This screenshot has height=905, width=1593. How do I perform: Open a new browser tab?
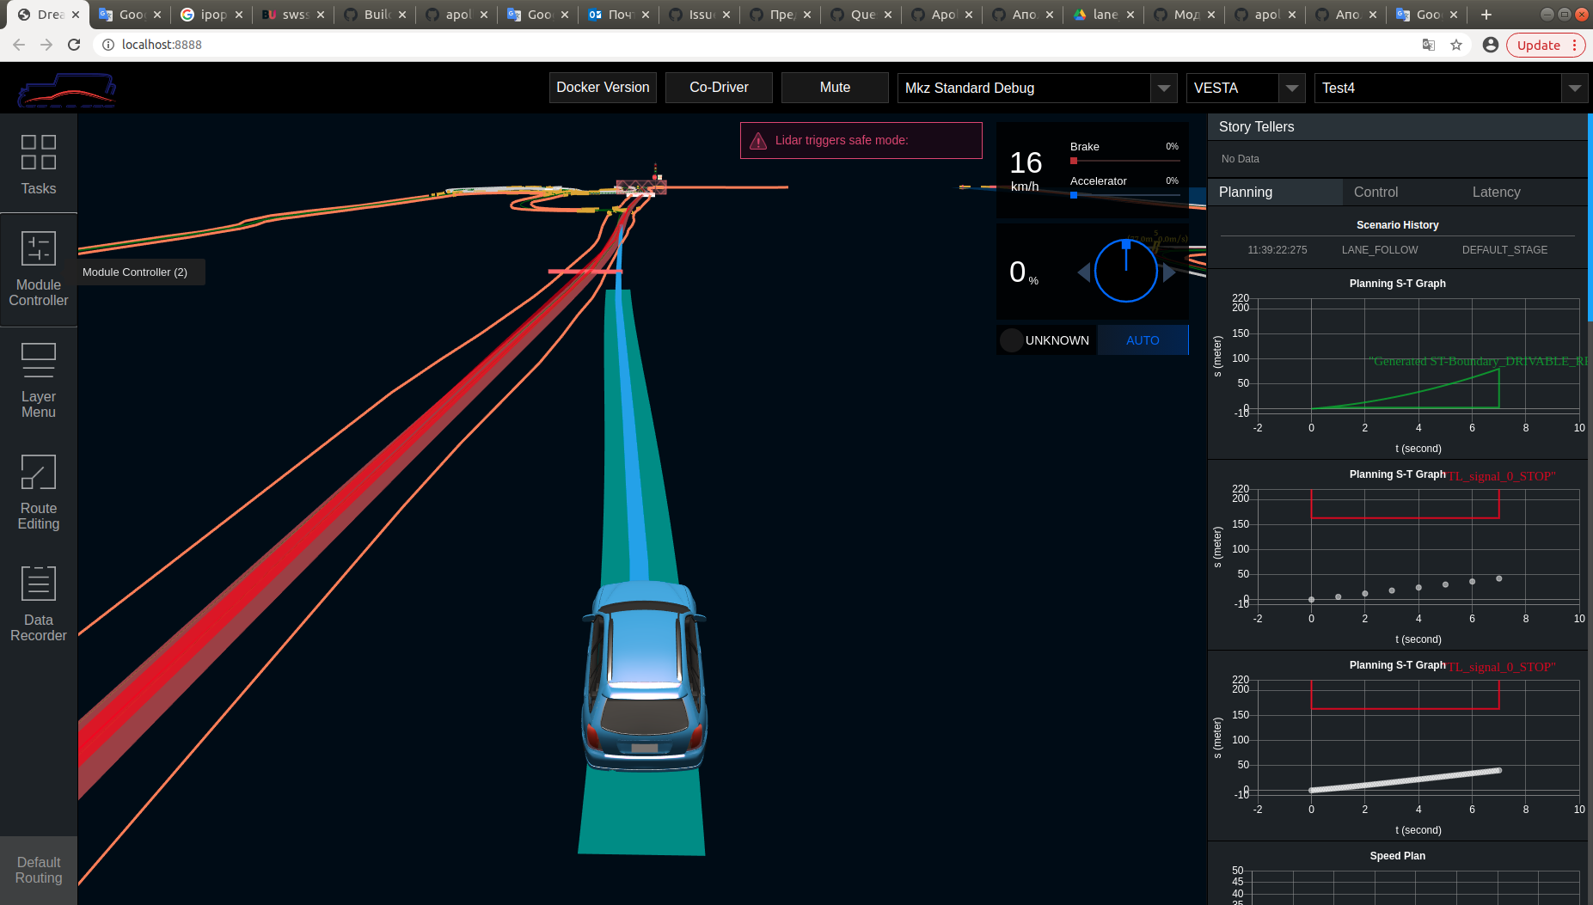(x=1486, y=15)
